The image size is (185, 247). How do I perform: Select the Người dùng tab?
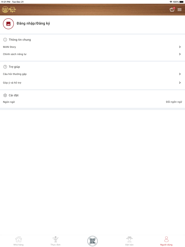(x=166, y=241)
